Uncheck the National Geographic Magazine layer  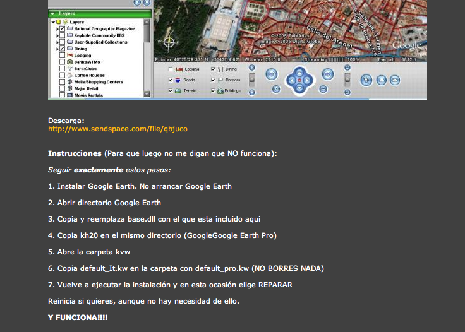[62, 29]
